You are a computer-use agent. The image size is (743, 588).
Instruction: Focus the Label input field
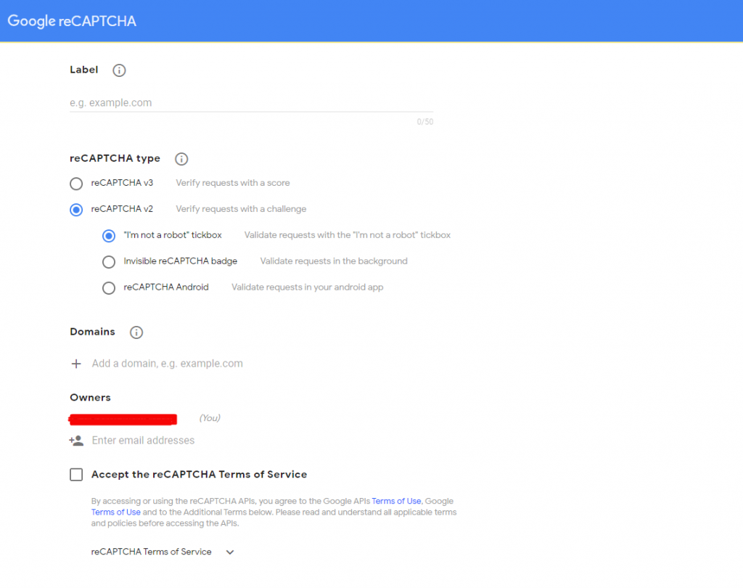point(252,103)
